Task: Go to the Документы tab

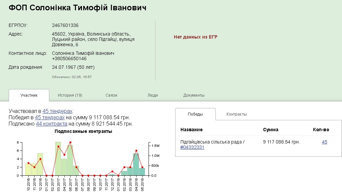Action: pyautogui.click(x=194, y=95)
